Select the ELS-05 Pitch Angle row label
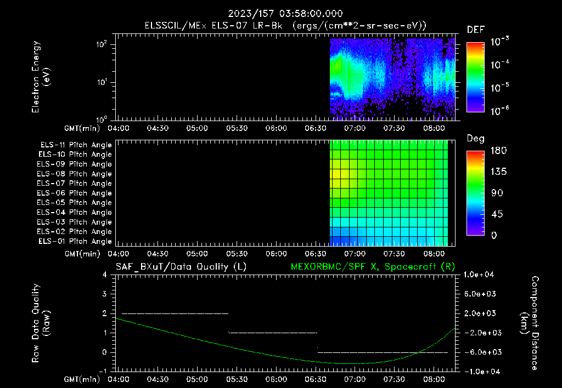Viewport: 562px width, 388px height. (75, 203)
